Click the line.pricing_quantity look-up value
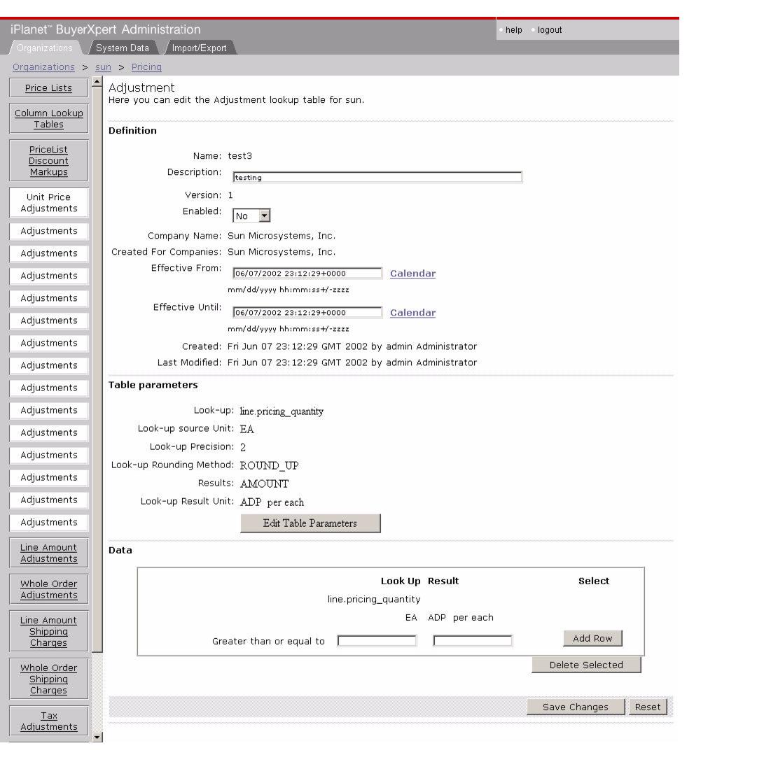This screenshot has width=778, height=762. tap(282, 411)
